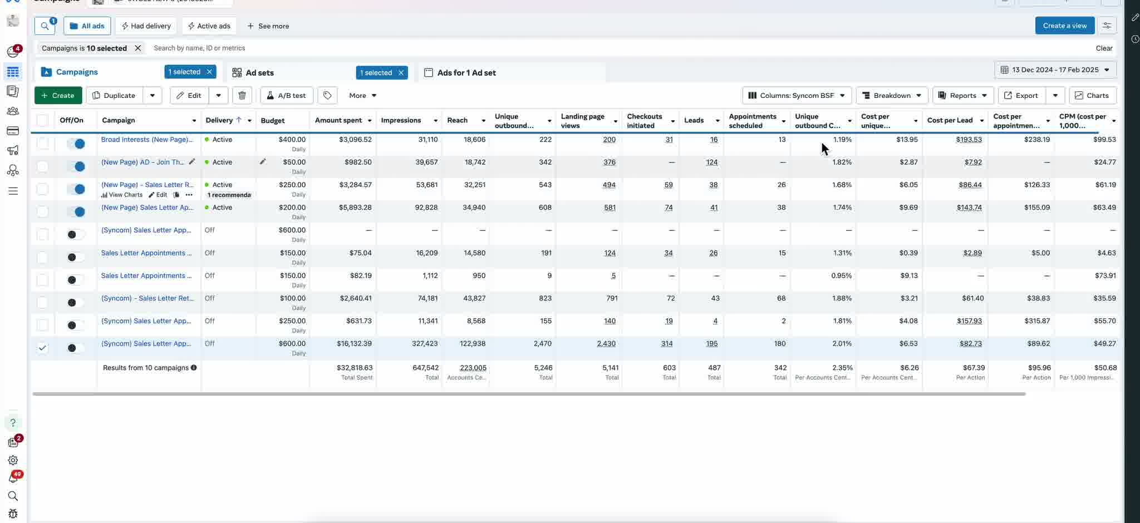This screenshot has height=523, width=1140.
Task: Select the All ads view
Action: [x=87, y=26]
